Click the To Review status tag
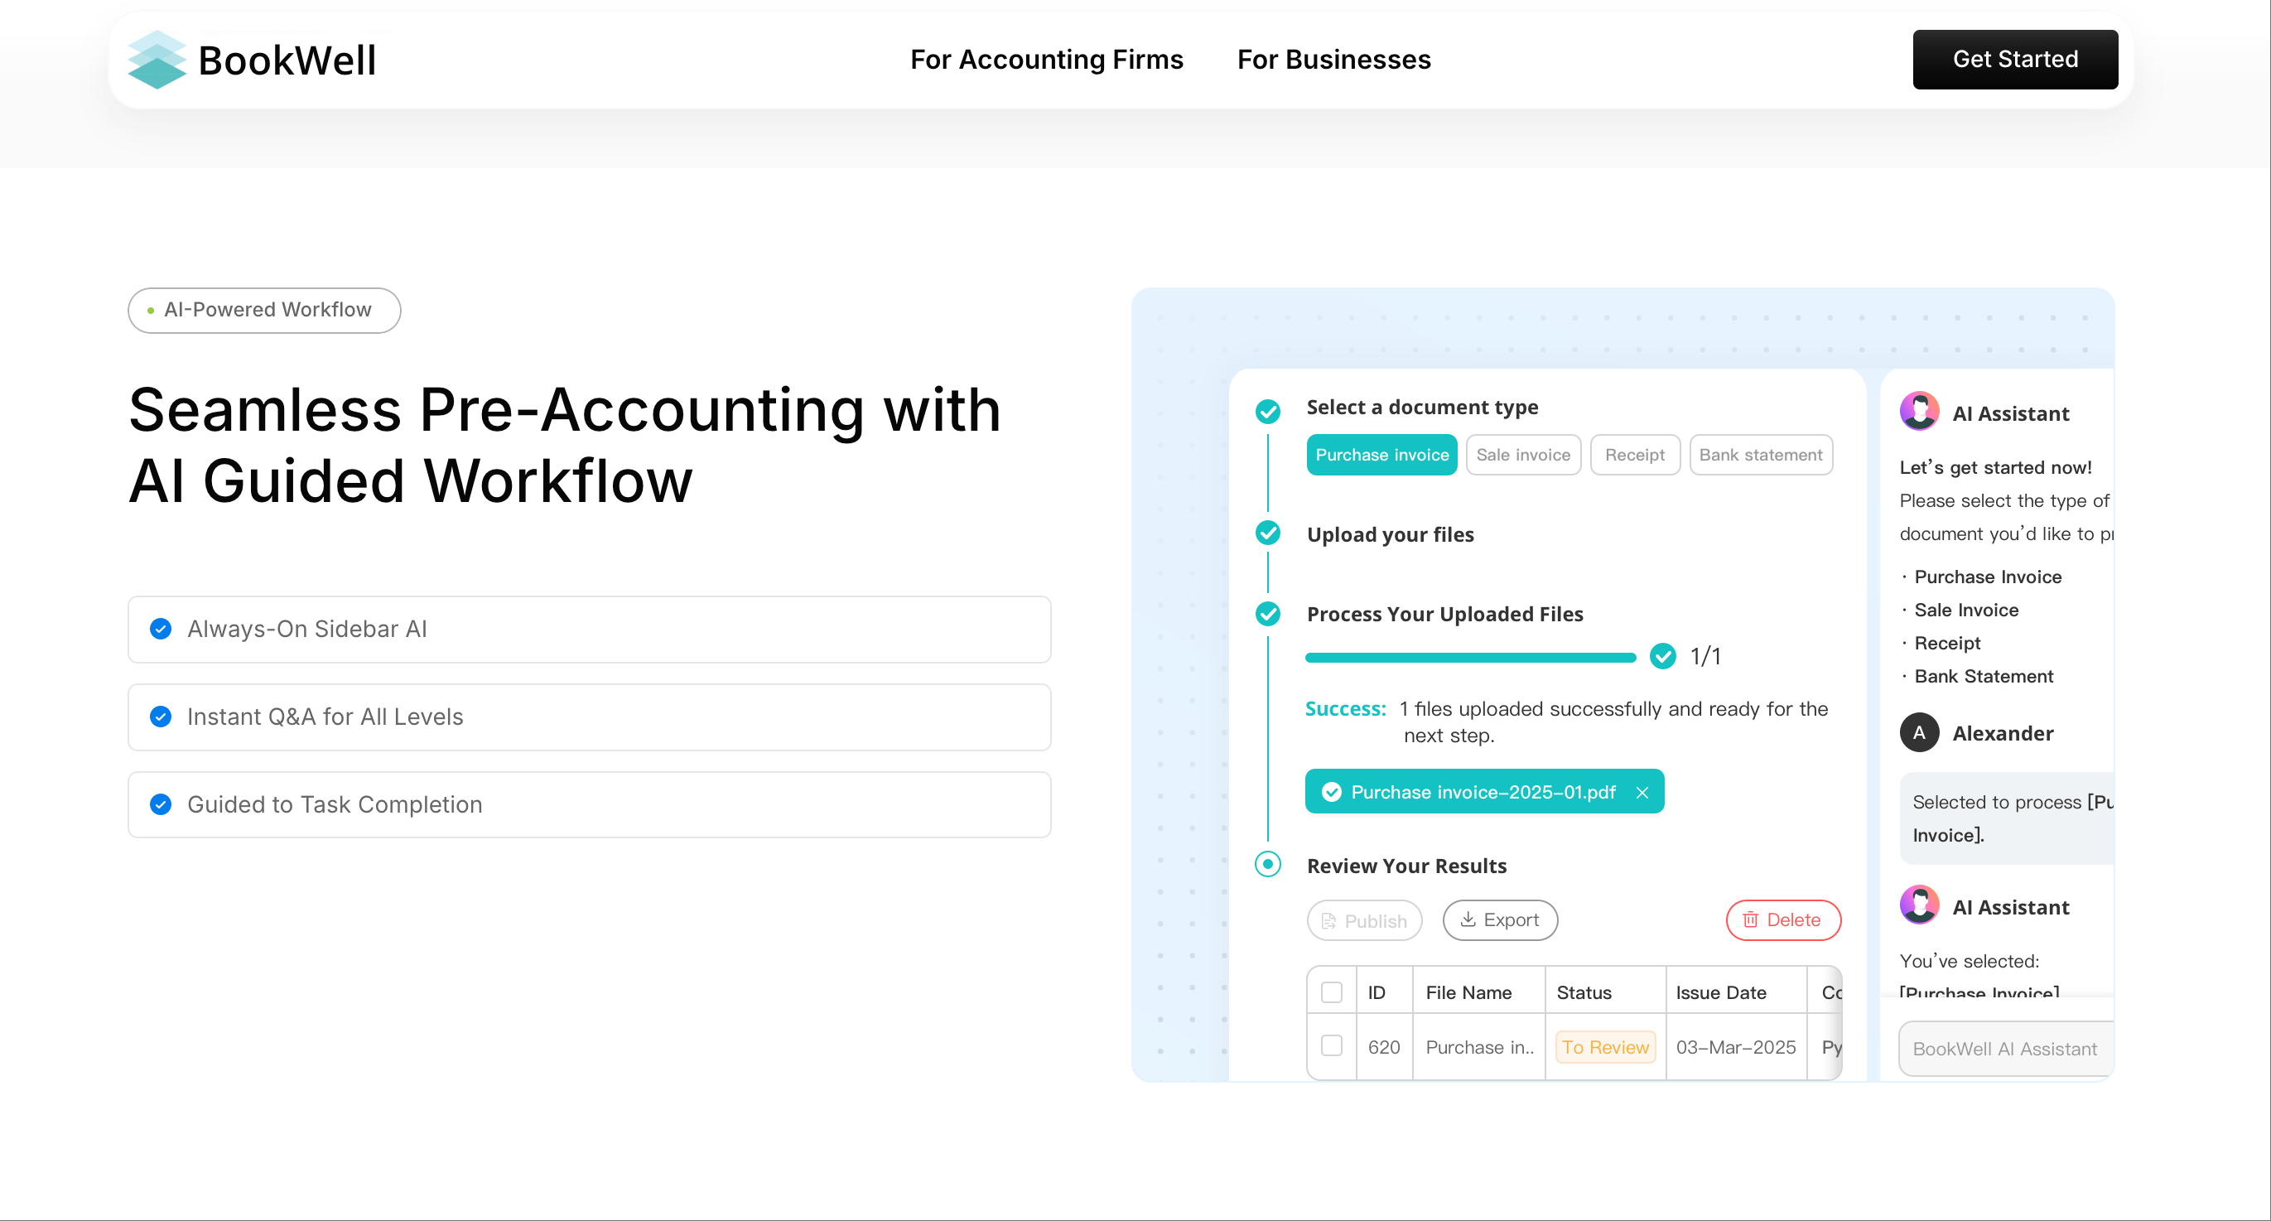The height and width of the screenshot is (1221, 2271). click(x=1604, y=1047)
